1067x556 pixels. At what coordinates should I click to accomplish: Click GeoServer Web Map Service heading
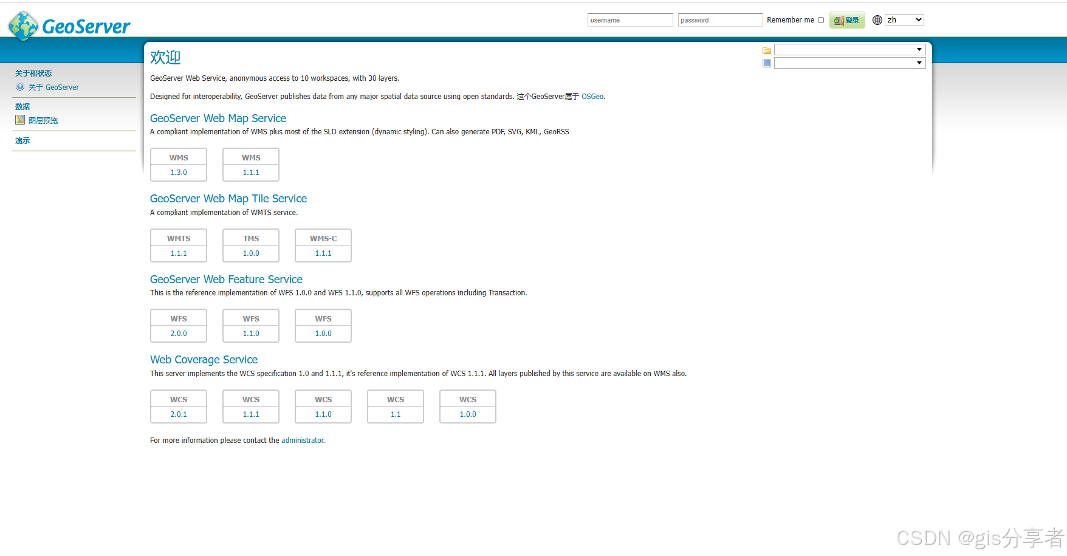coord(218,118)
